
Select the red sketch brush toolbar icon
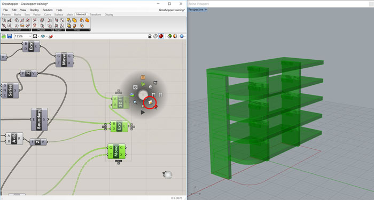click(51, 36)
